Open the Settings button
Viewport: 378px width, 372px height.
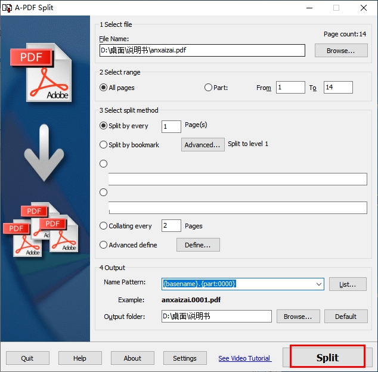tap(185, 358)
